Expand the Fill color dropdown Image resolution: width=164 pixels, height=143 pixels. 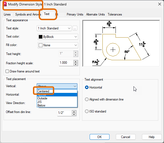tap(58, 45)
